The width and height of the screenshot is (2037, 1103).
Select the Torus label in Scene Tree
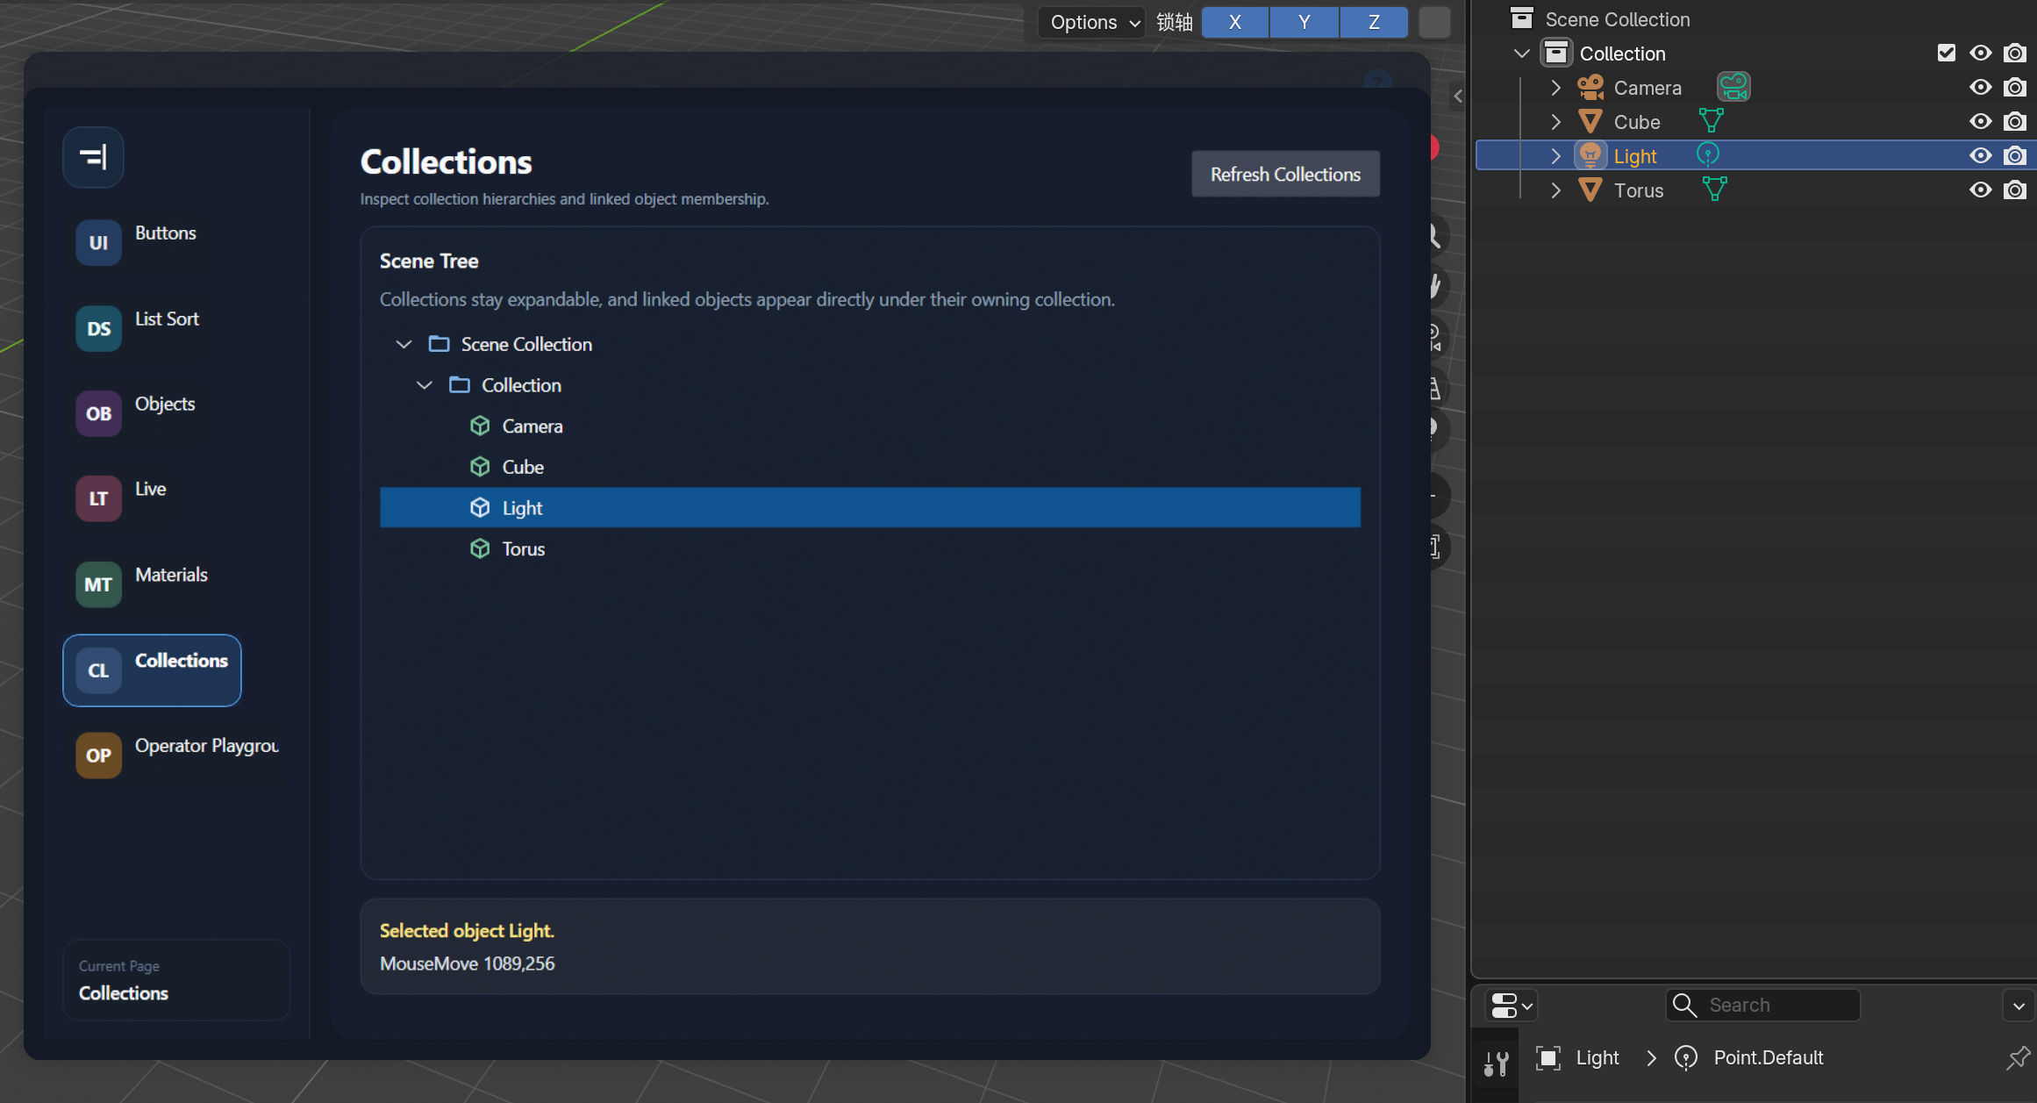click(x=524, y=548)
